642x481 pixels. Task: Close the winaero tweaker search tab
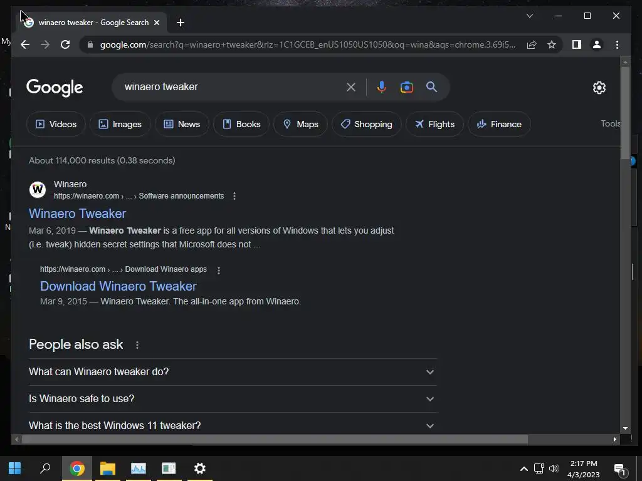pos(156,23)
